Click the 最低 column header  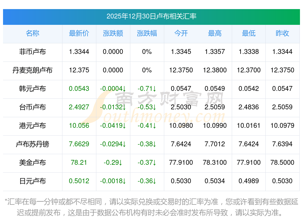point(249,33)
